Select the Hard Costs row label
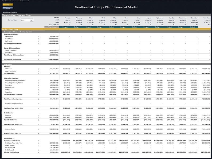 point(9,39)
